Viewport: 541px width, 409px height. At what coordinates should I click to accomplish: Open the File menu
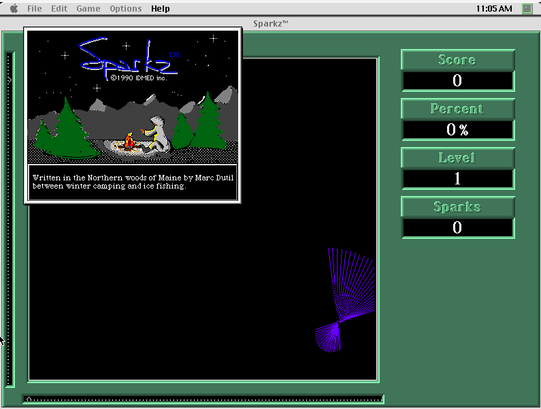pyautogui.click(x=35, y=9)
